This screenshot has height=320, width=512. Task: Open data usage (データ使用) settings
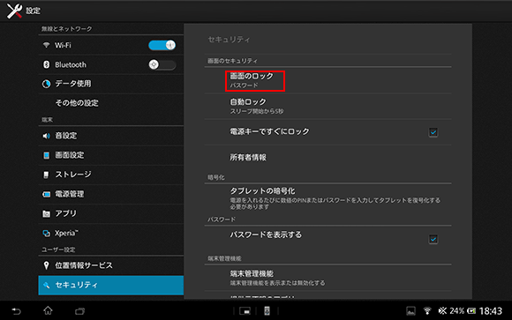(111, 84)
